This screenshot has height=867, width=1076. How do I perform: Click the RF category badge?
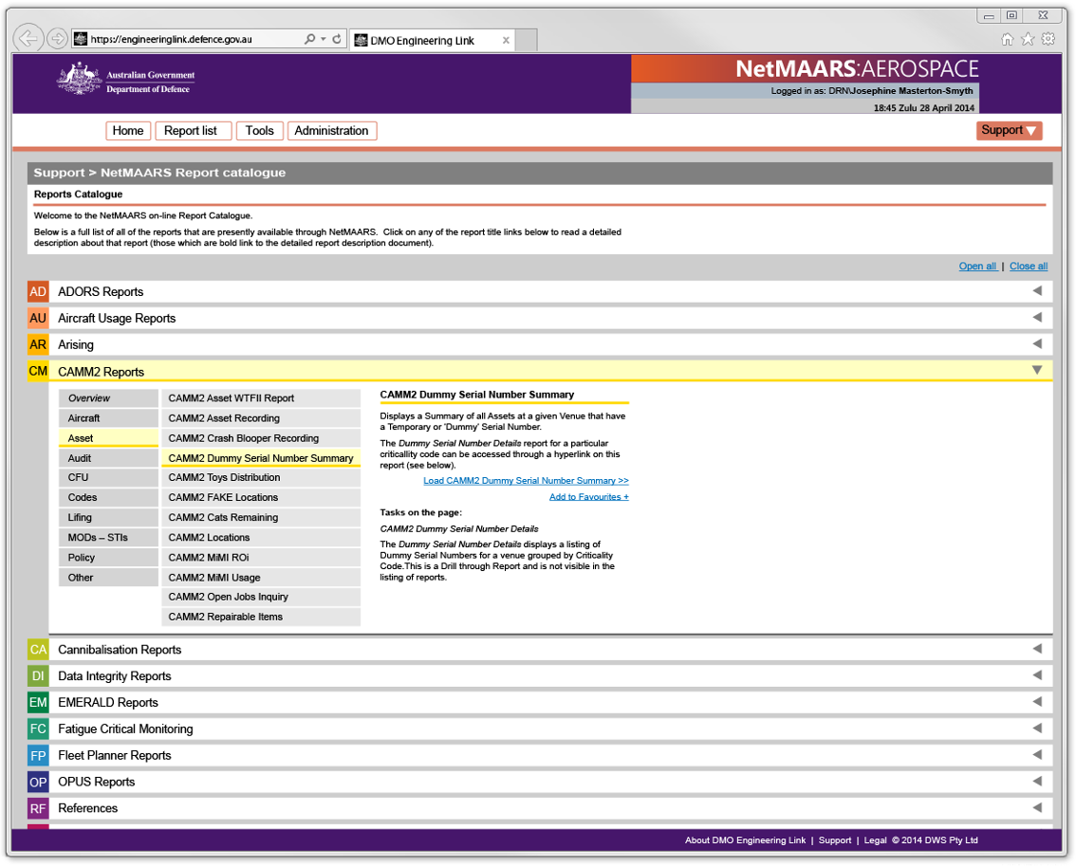pos(38,809)
